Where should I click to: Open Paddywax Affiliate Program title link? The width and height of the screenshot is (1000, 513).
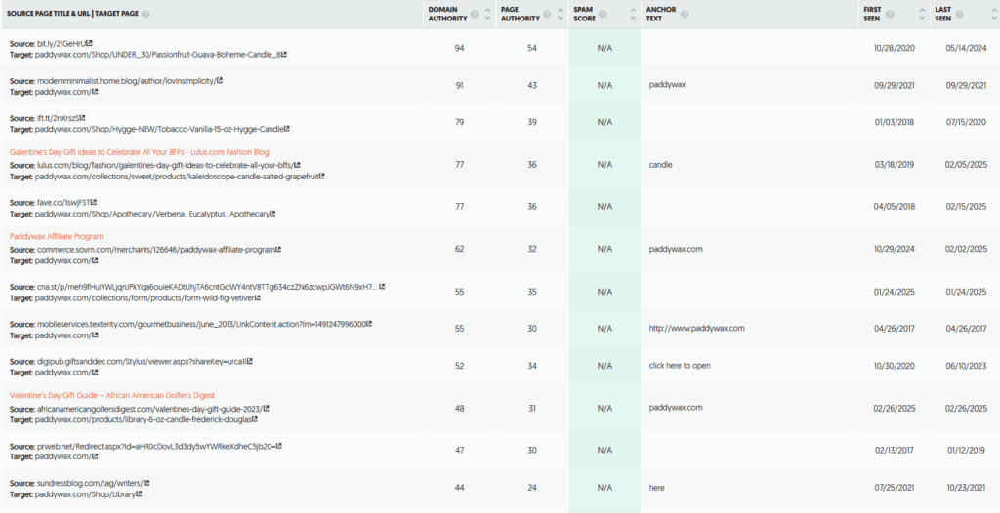tap(56, 236)
